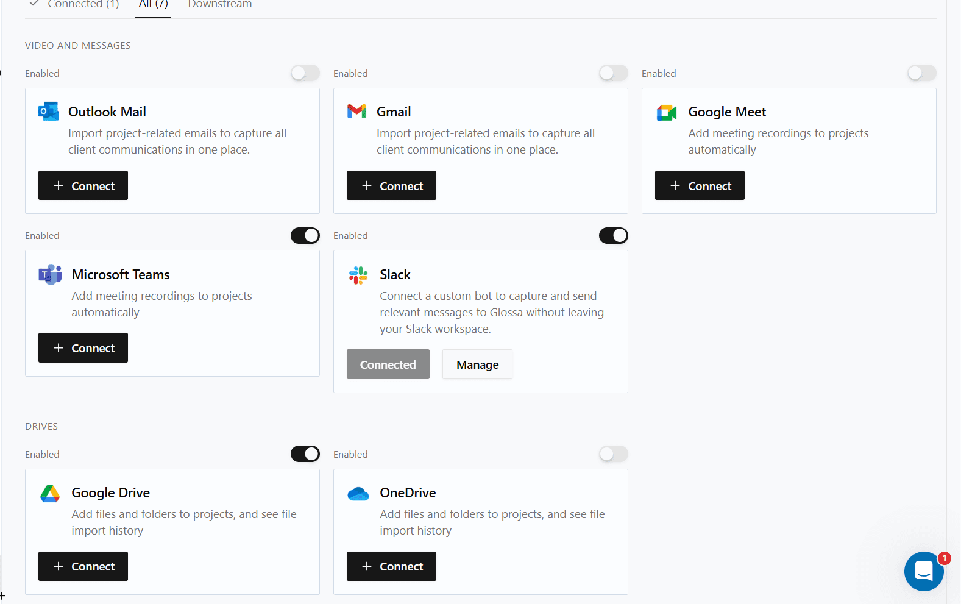Click the Microsoft Teams recordings description
The width and height of the screenshot is (961, 604).
[161, 304]
